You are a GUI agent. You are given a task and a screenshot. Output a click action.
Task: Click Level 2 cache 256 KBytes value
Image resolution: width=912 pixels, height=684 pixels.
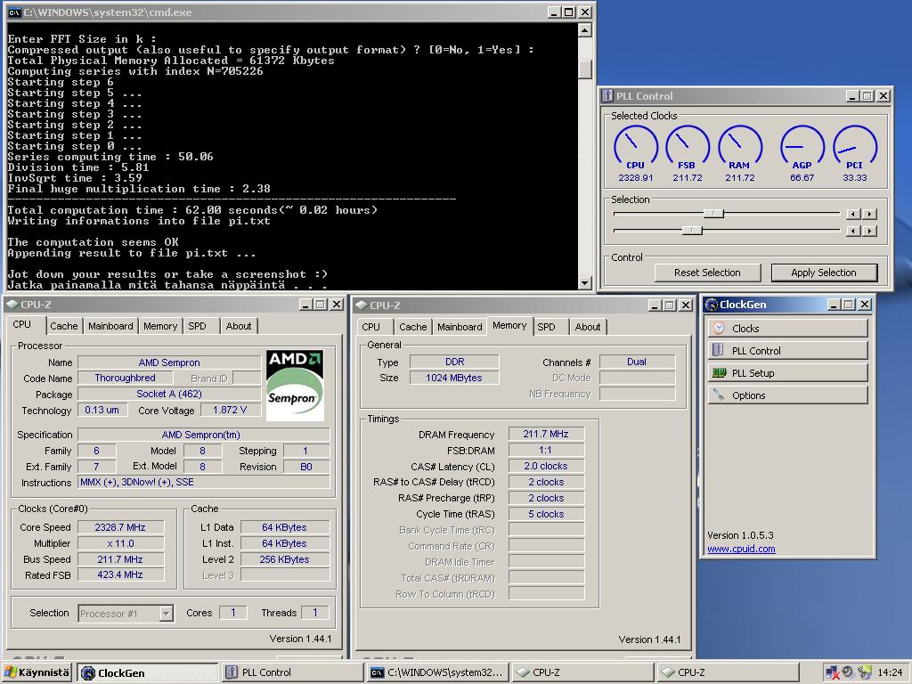[x=284, y=559]
